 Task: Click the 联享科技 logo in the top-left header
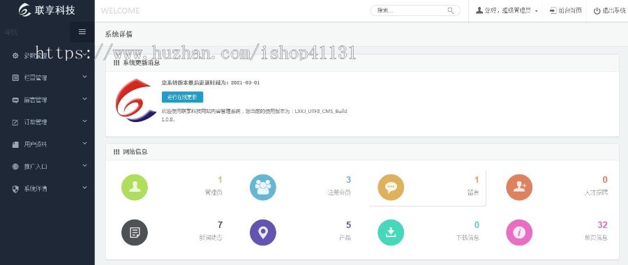[x=47, y=10]
